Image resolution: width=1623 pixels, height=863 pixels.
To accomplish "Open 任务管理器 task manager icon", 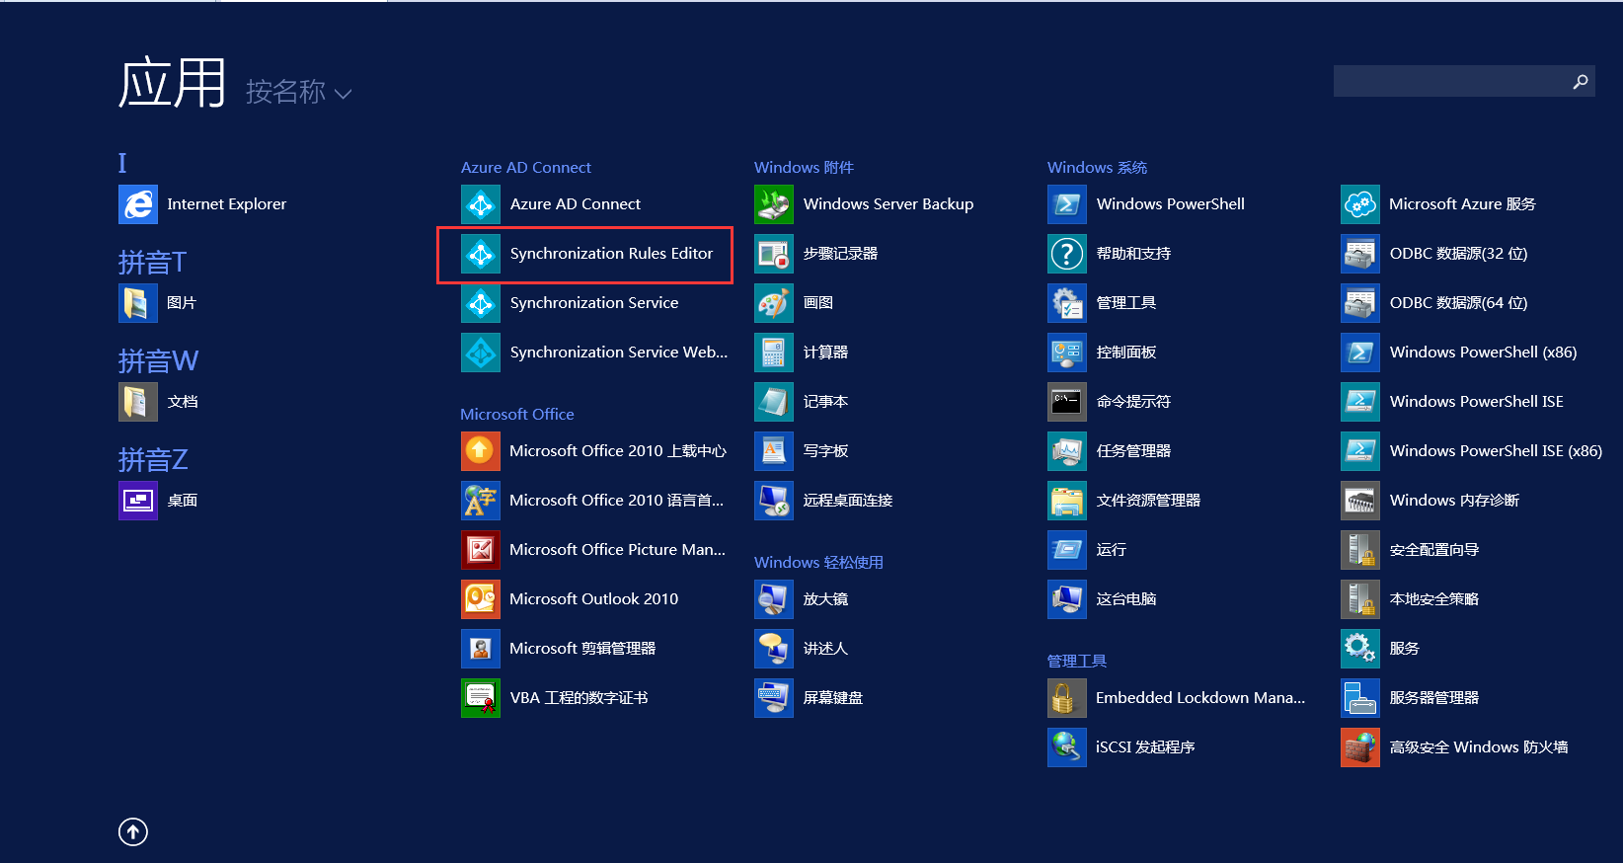I will (x=1067, y=451).
